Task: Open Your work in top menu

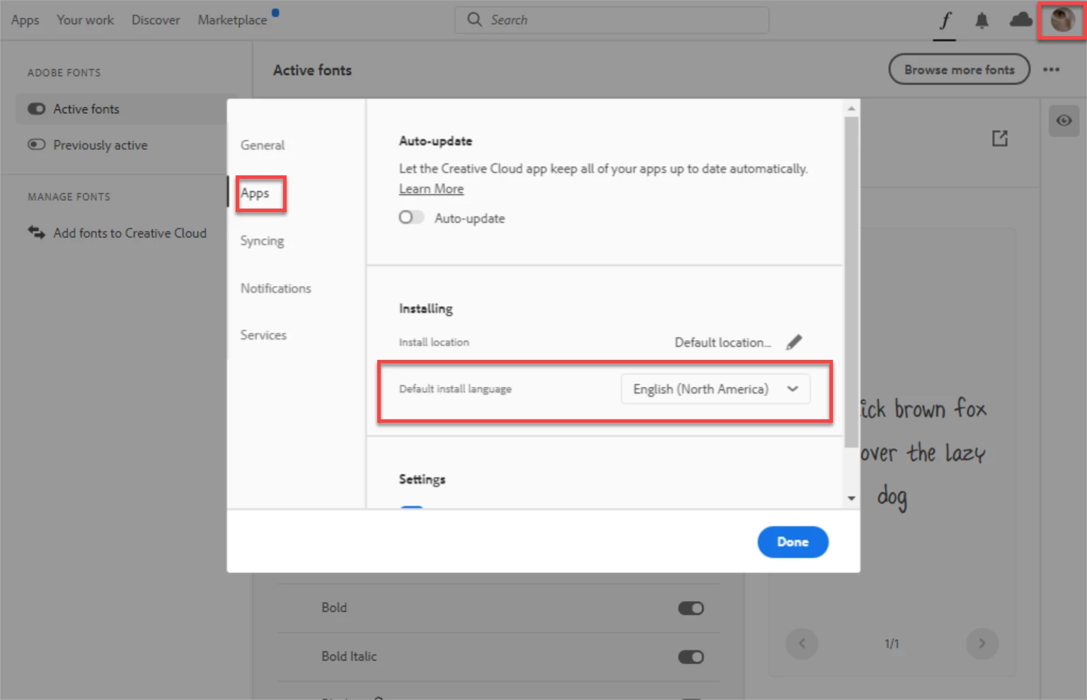Action: click(x=85, y=20)
